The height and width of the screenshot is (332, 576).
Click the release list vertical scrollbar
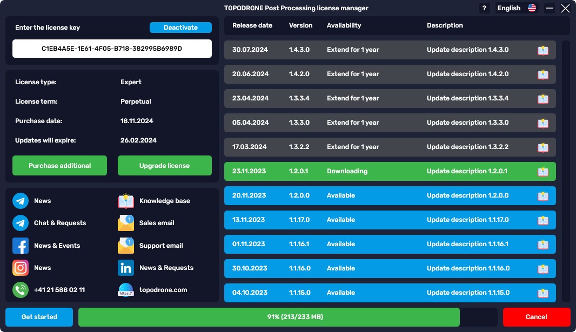tap(566, 171)
